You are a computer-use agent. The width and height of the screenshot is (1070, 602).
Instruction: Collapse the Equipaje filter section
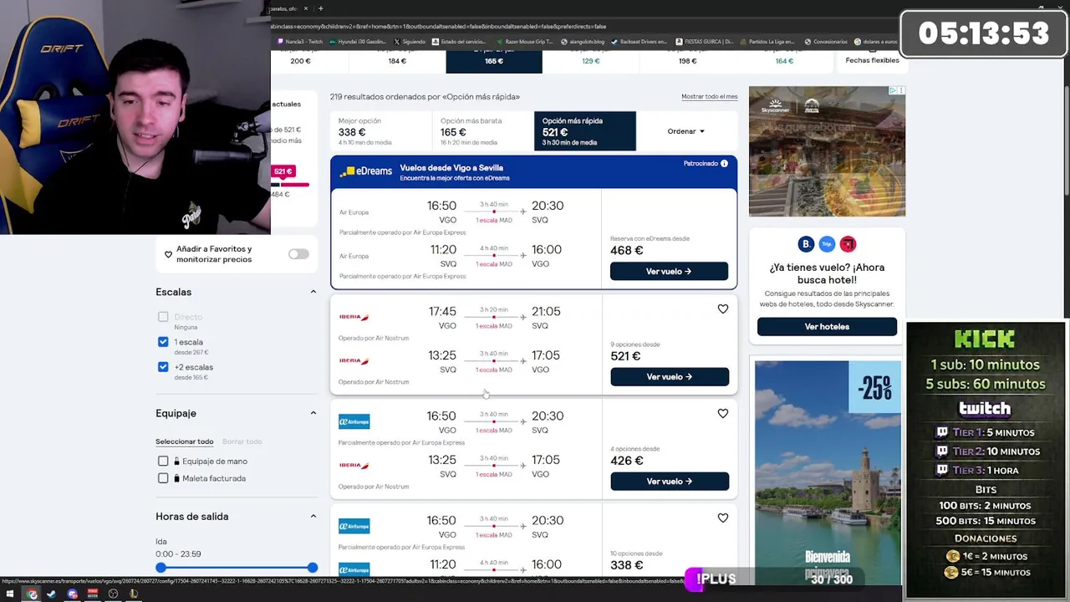coord(313,413)
